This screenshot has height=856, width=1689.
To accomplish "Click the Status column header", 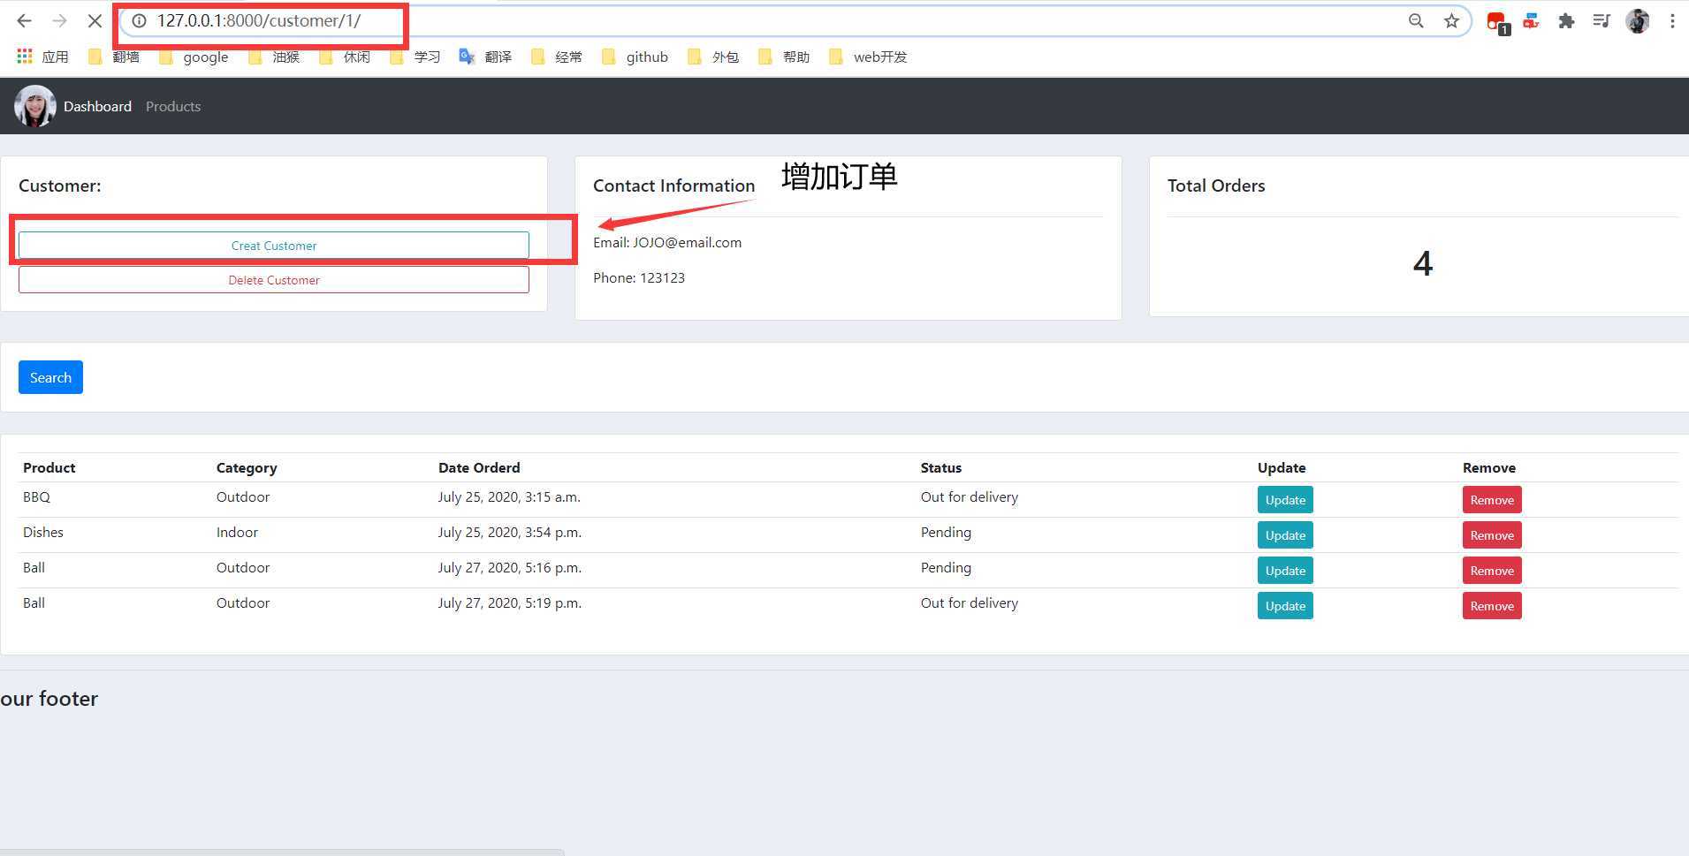I will coord(941,467).
